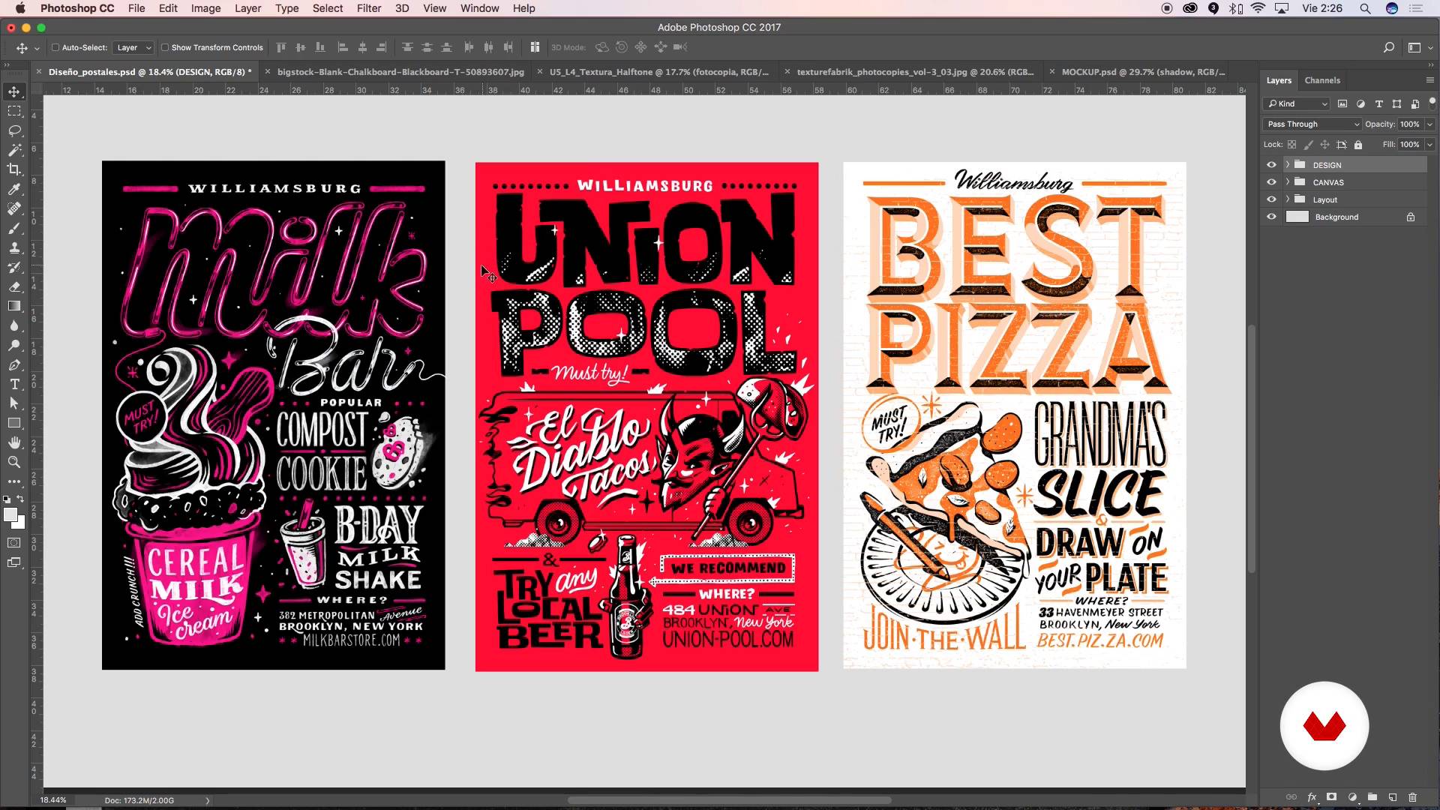Open the Layers panel options menu
The height and width of the screenshot is (810, 1440).
coord(1429,80)
